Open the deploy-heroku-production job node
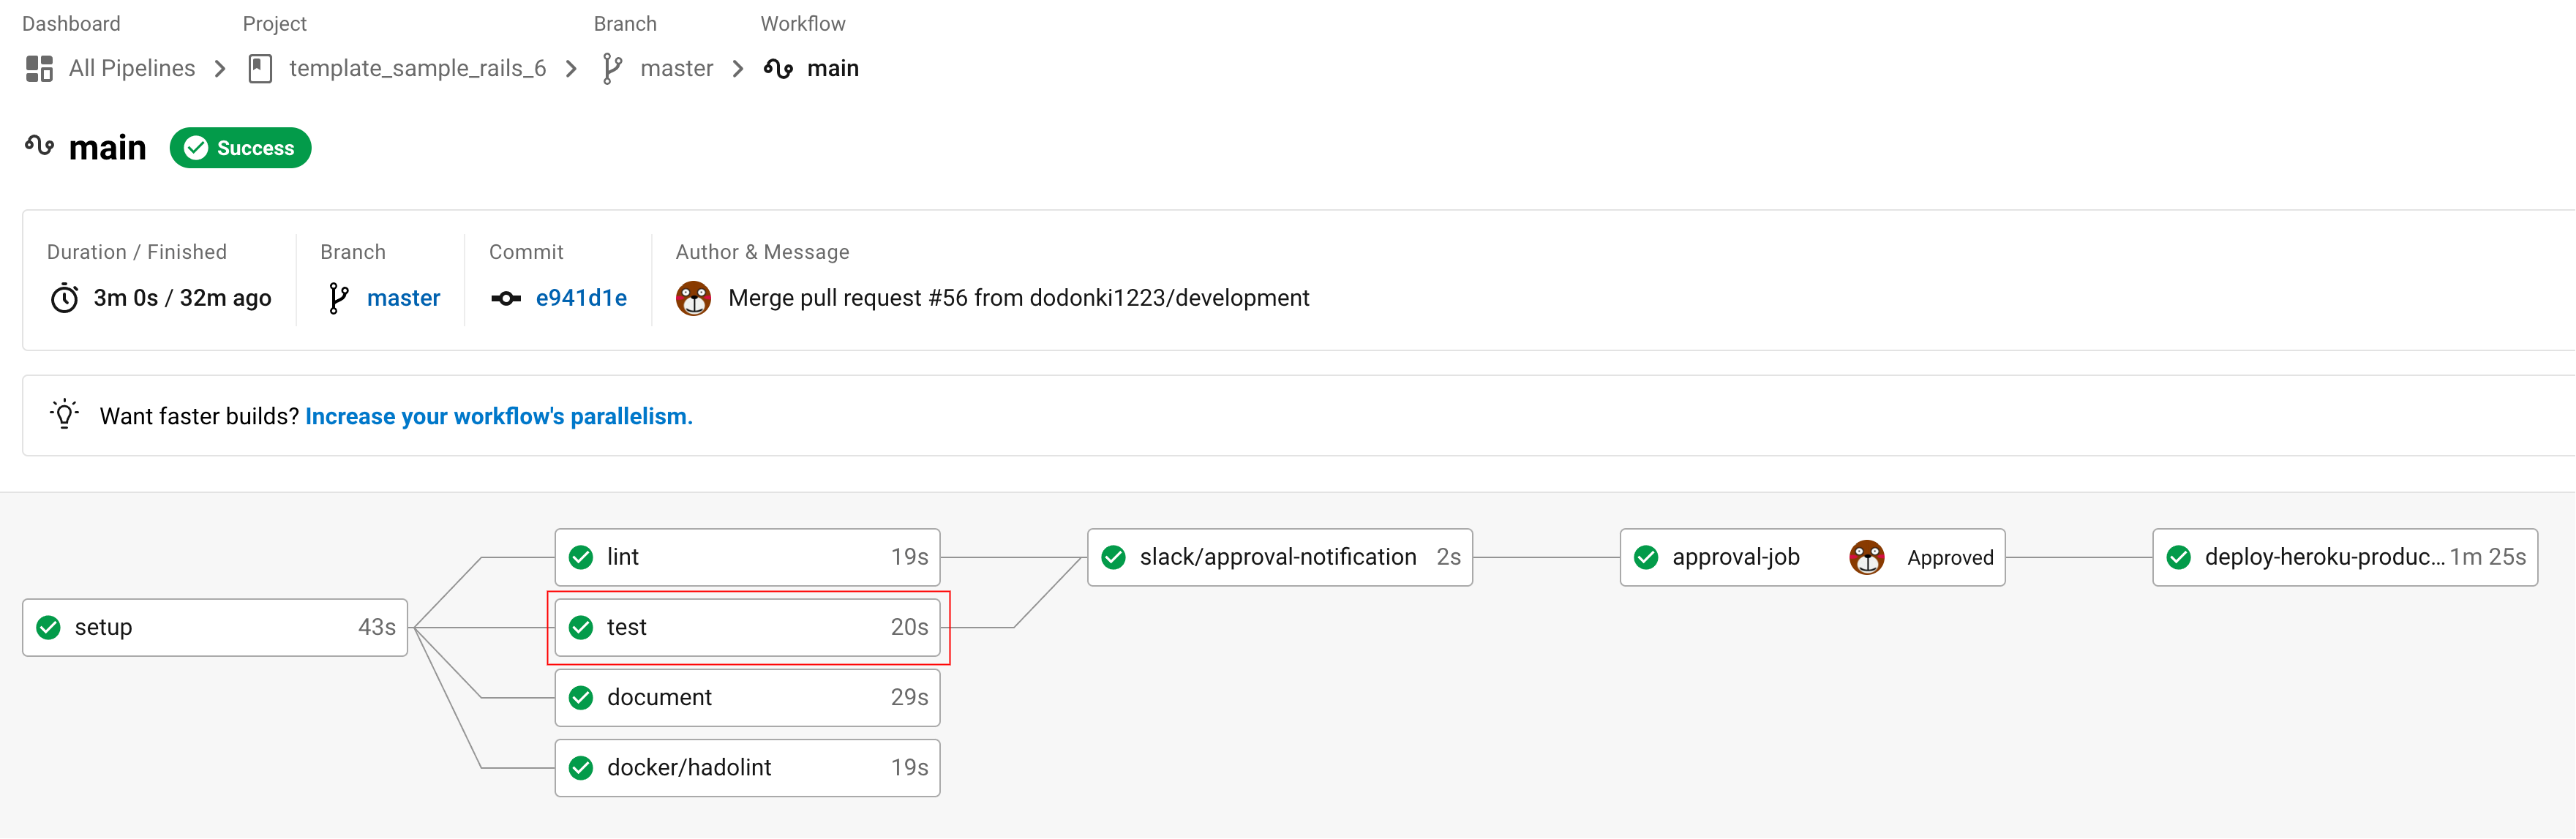The image size is (2576, 839). 2344,557
